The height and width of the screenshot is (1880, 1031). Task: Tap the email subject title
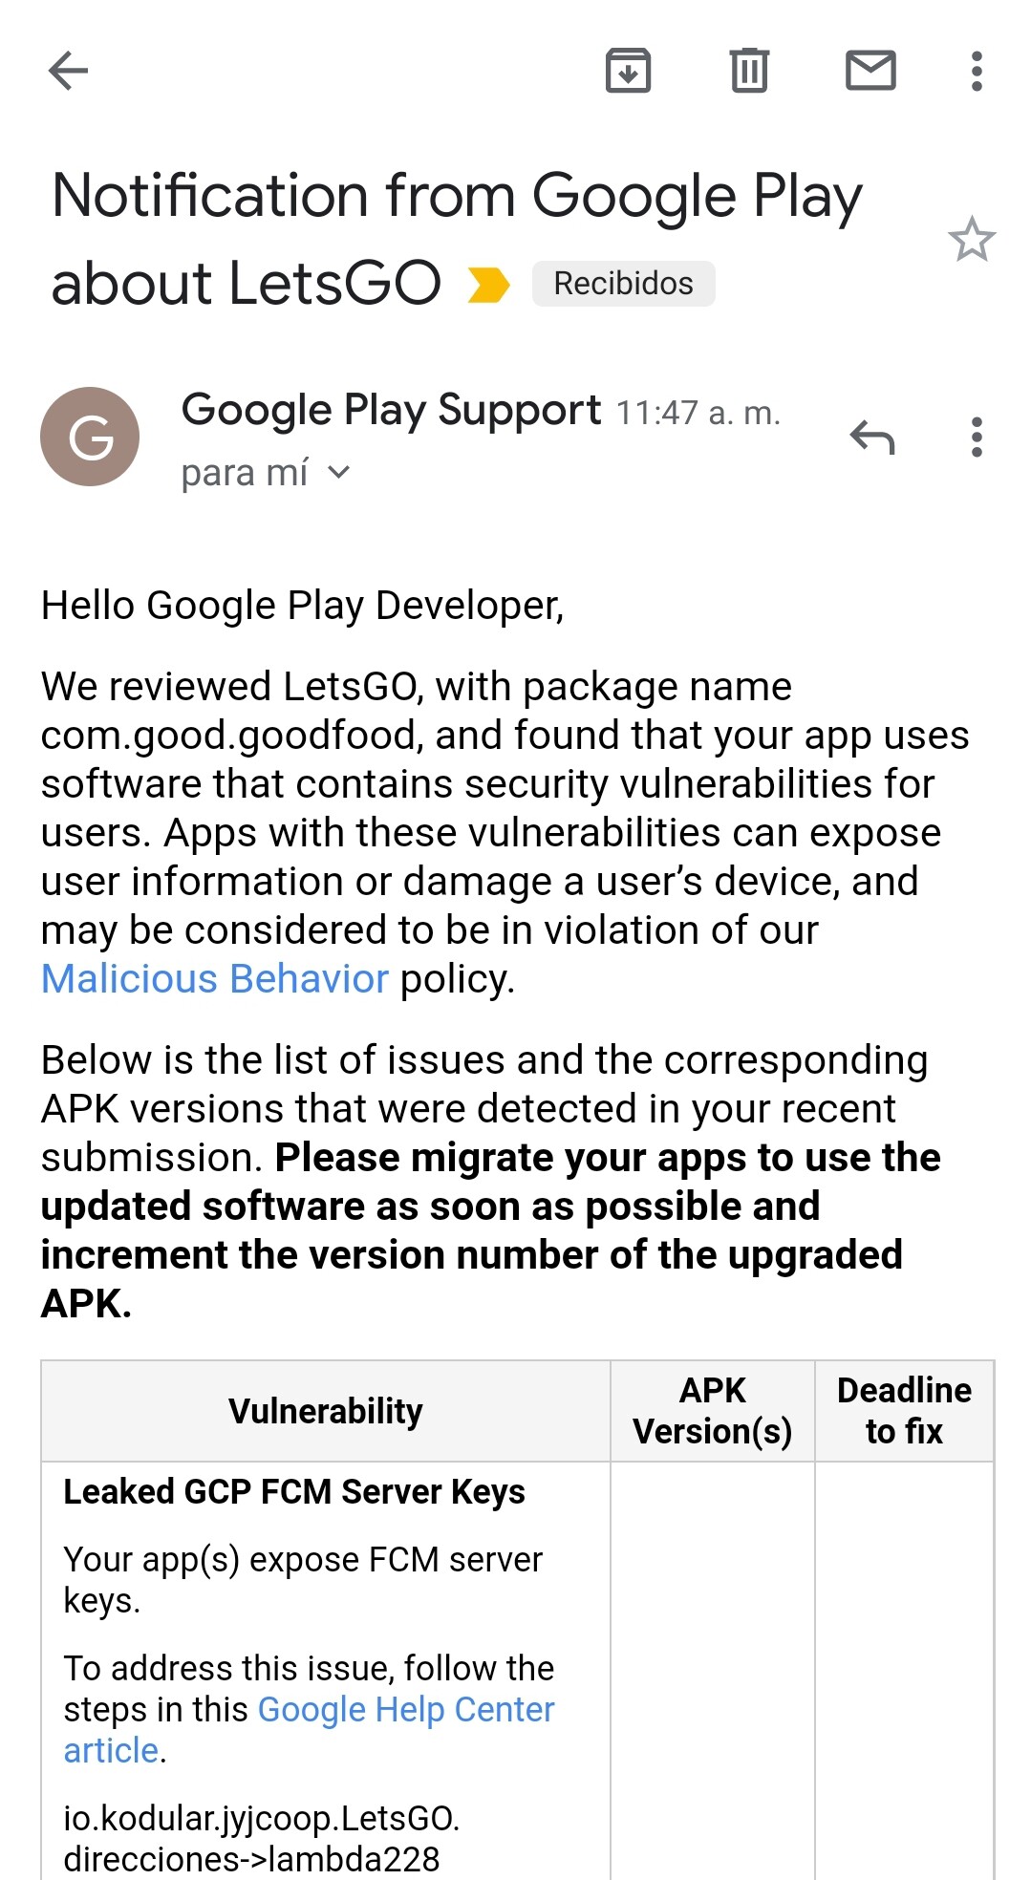point(457,196)
